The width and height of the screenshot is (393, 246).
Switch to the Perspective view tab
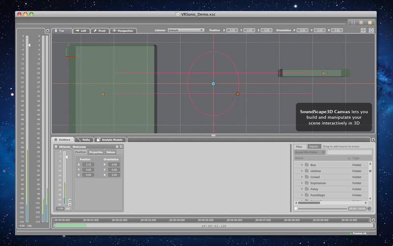coord(123,31)
